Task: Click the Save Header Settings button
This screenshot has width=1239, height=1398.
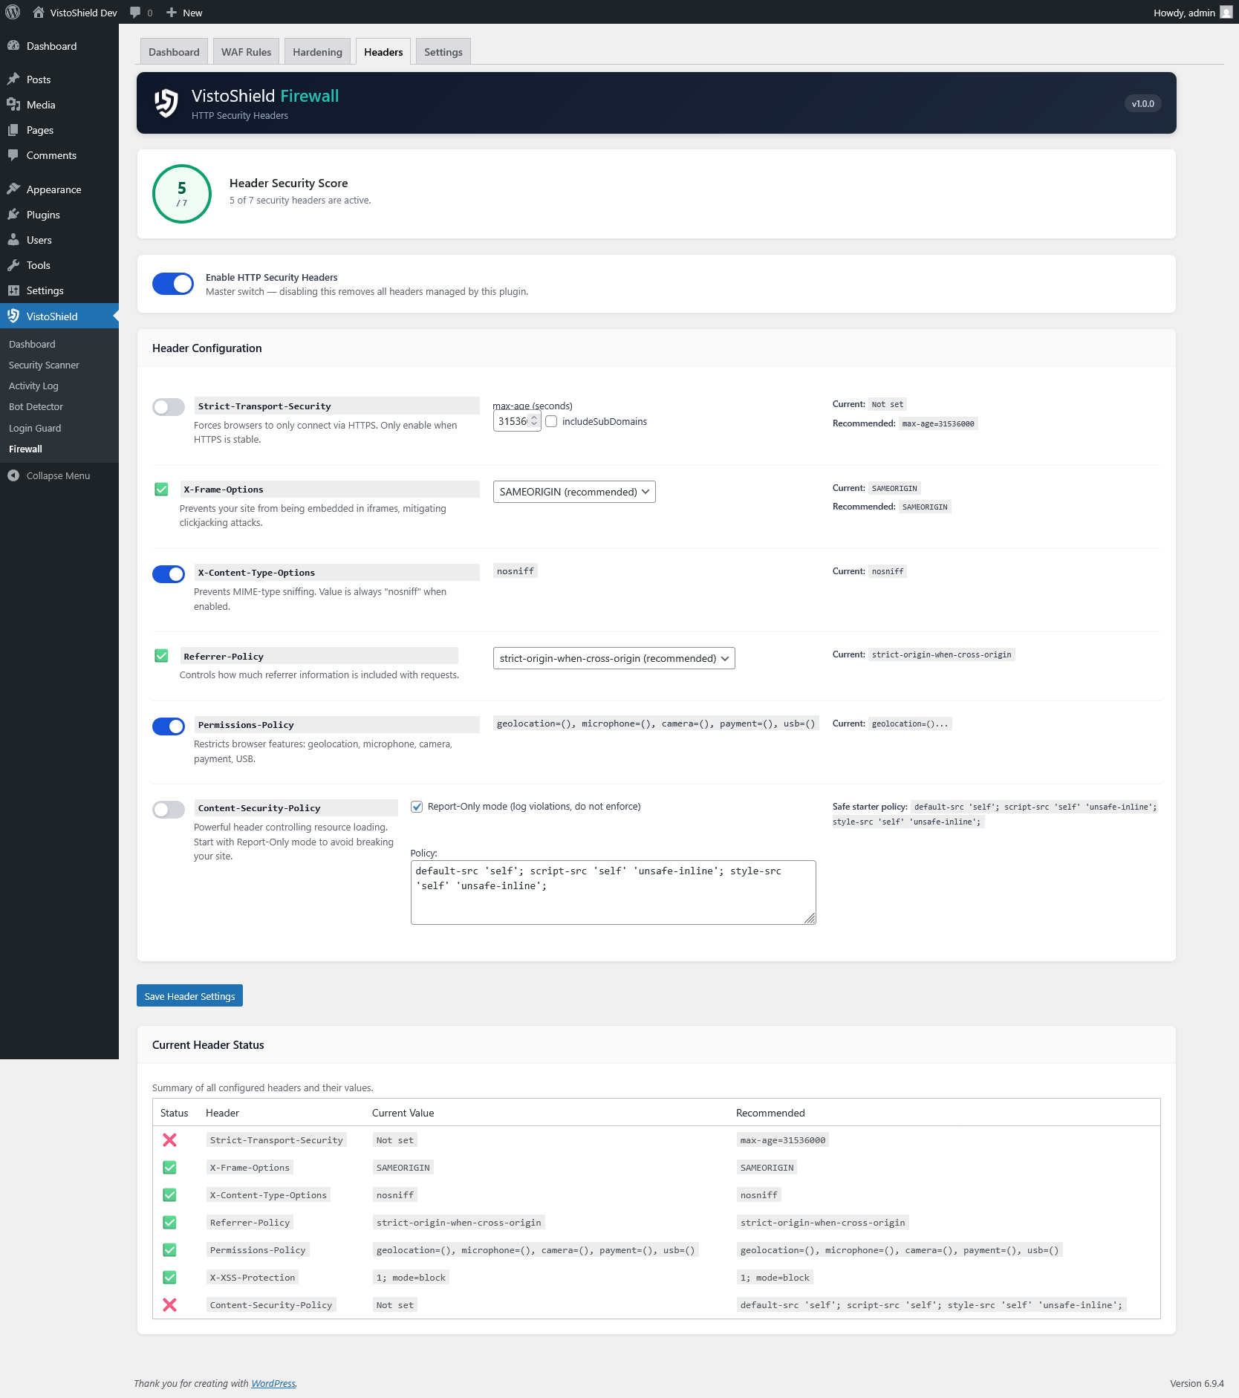Action: [x=189, y=995]
